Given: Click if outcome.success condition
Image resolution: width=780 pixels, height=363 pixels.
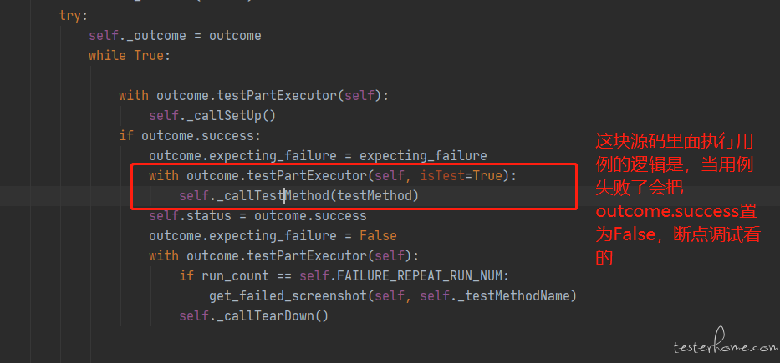Looking at the screenshot, I should [190, 135].
